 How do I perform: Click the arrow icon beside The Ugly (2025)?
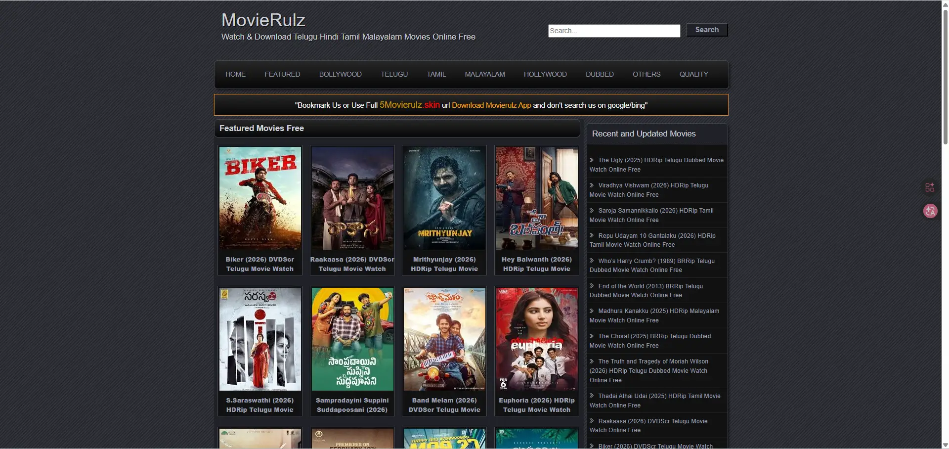[592, 160]
